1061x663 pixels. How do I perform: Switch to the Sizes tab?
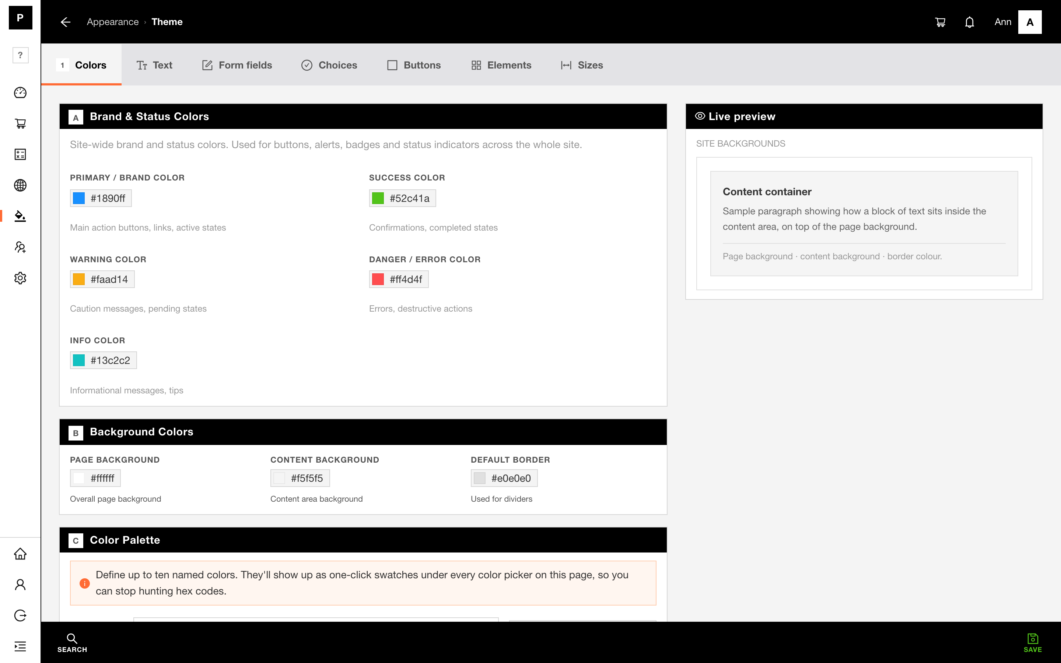582,65
